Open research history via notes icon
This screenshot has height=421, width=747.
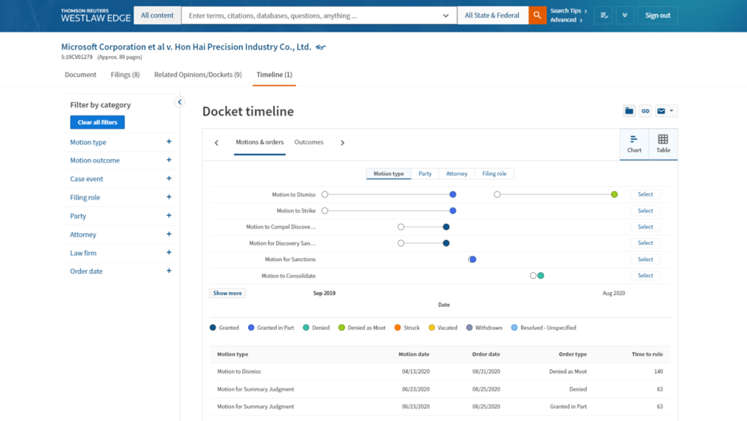coord(603,15)
